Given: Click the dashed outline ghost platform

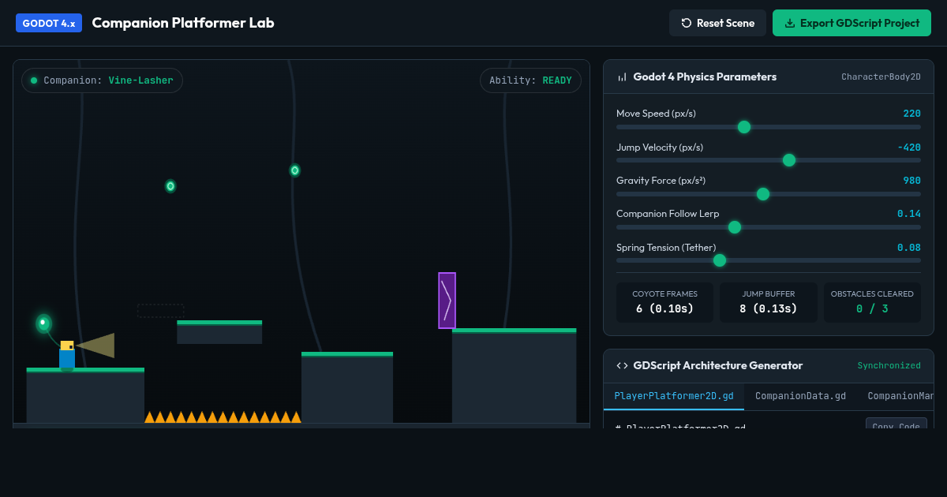Looking at the screenshot, I should point(161,311).
